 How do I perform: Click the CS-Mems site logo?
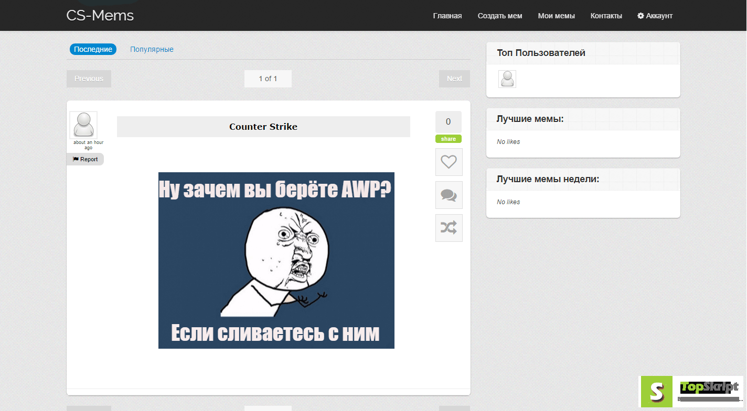click(100, 16)
